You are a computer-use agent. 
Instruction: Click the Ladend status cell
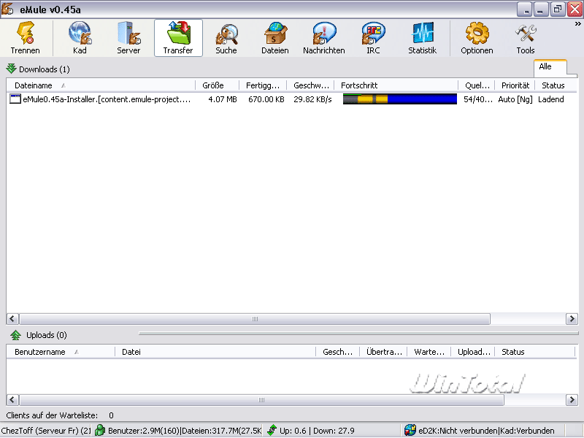point(551,99)
